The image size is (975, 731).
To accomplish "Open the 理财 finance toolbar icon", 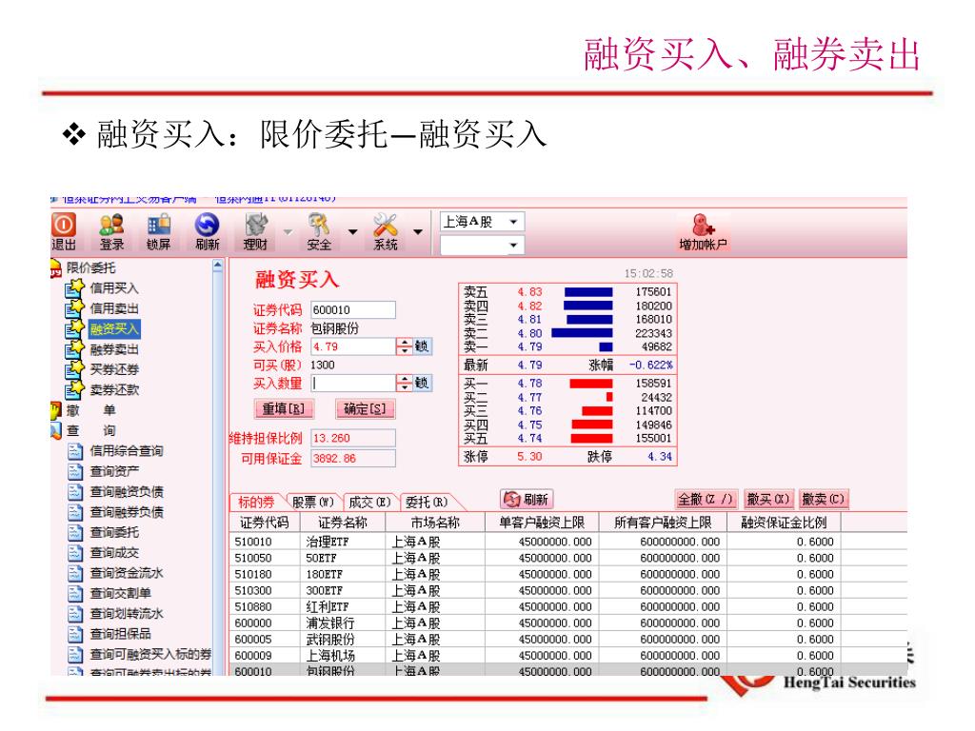I will (255, 231).
